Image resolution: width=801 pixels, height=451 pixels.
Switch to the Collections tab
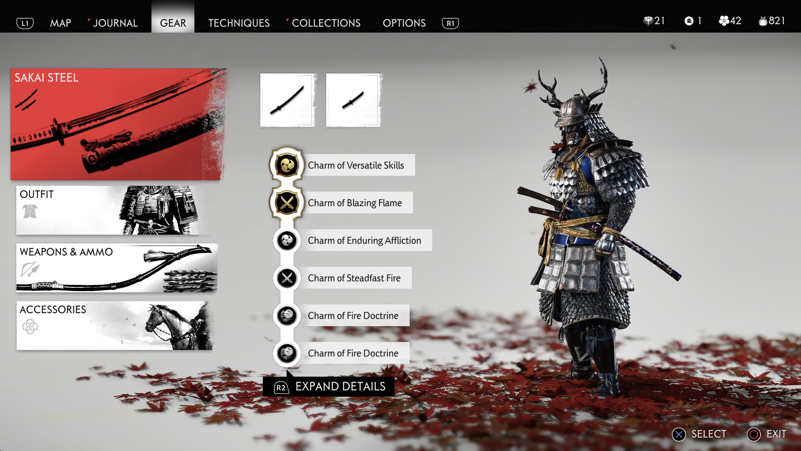click(326, 23)
